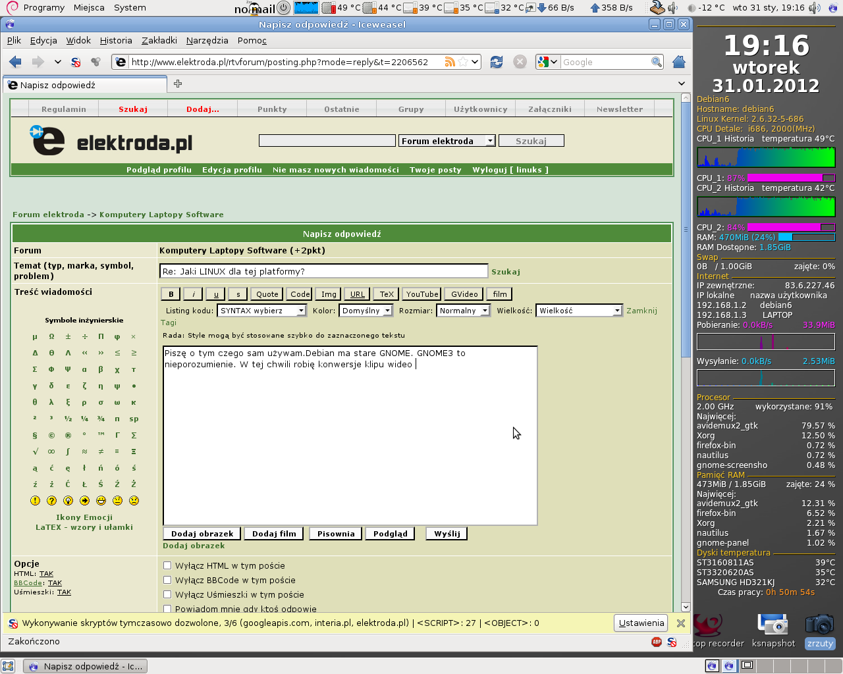
Task: Click the browser forward arrow
Action: click(38, 62)
